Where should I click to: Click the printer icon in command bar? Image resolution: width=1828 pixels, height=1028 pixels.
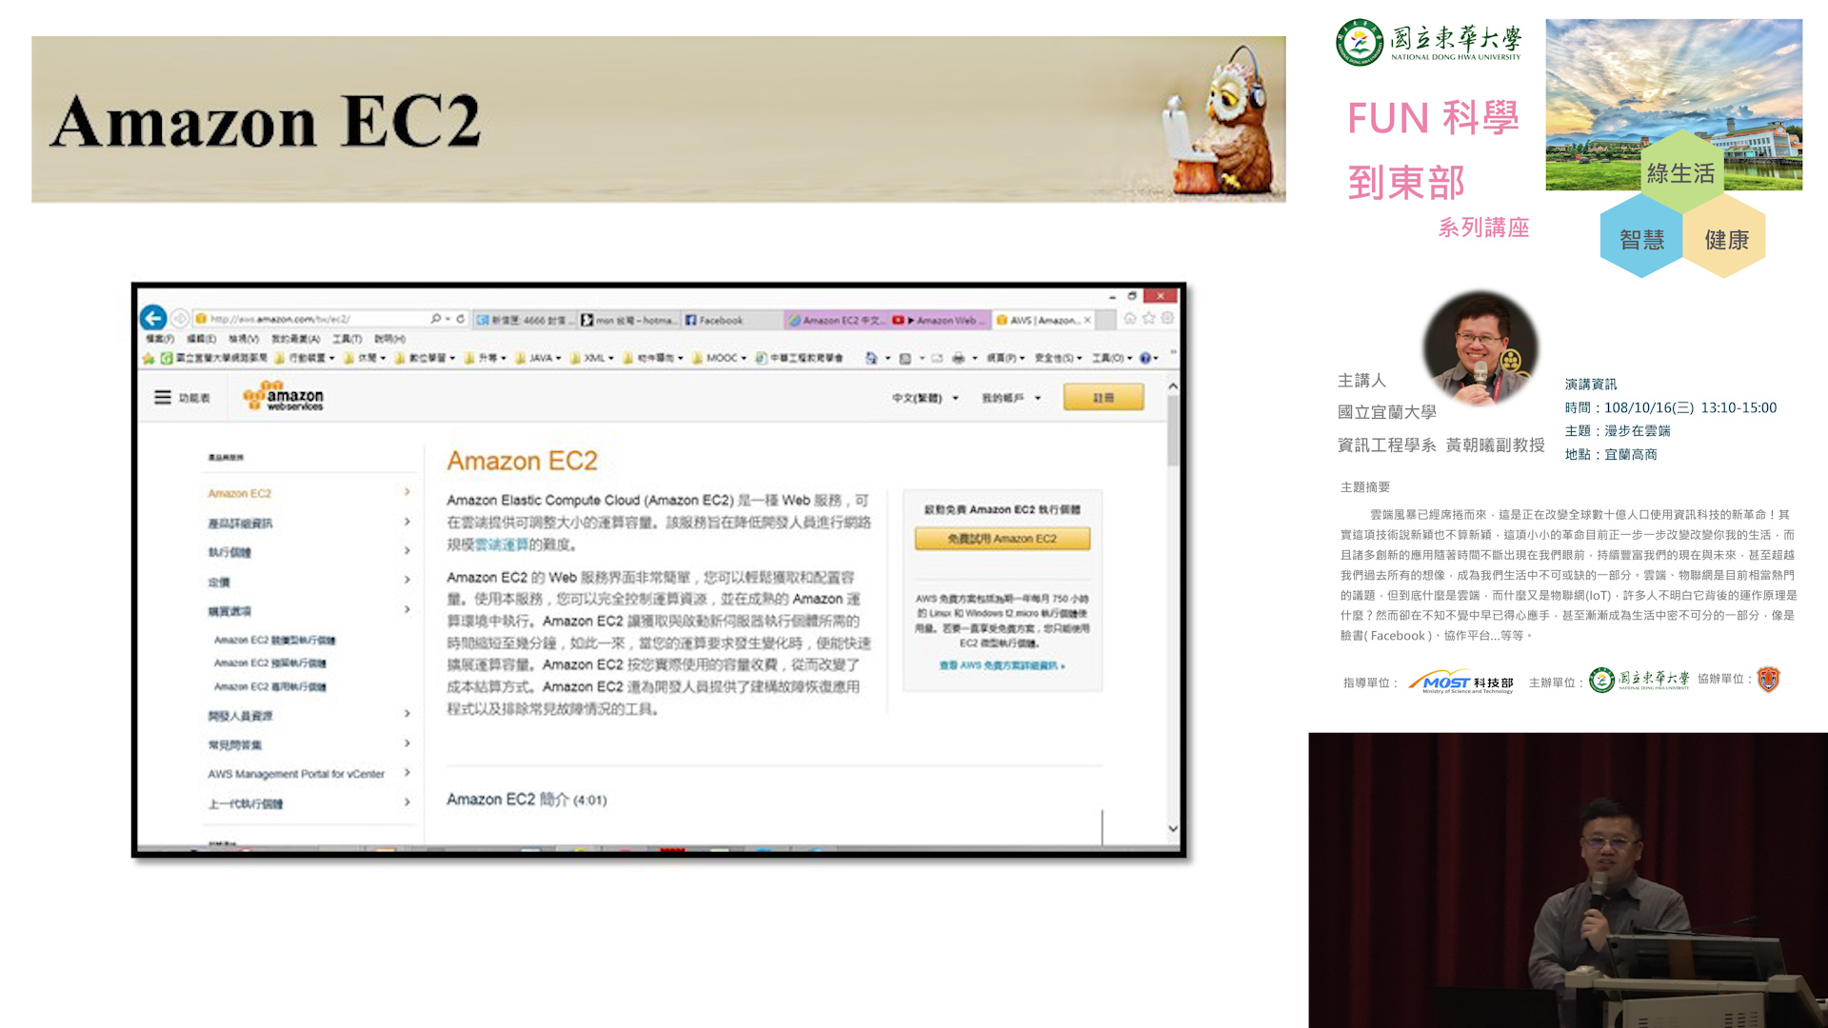coord(958,358)
